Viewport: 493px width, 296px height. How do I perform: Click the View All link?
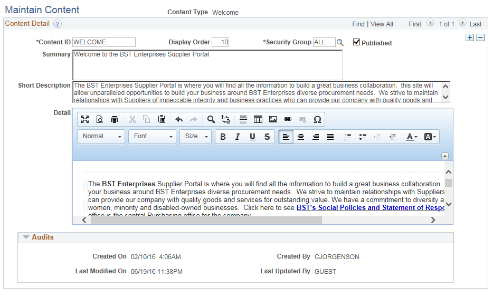382,24
